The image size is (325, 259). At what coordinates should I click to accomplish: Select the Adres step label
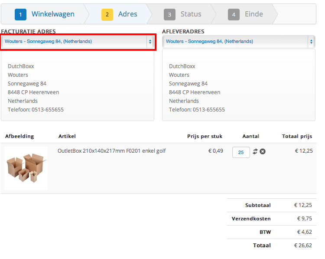(128, 14)
